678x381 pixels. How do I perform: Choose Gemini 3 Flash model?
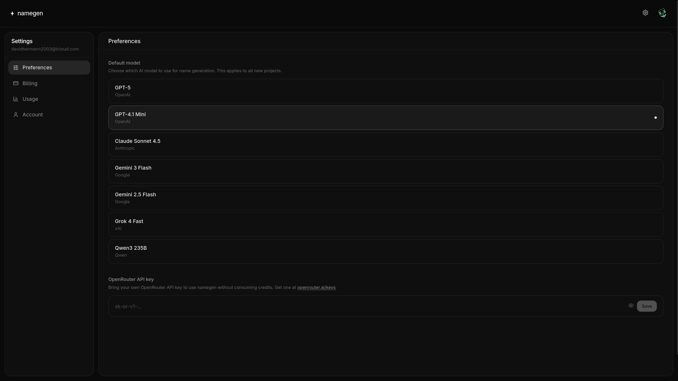(386, 171)
